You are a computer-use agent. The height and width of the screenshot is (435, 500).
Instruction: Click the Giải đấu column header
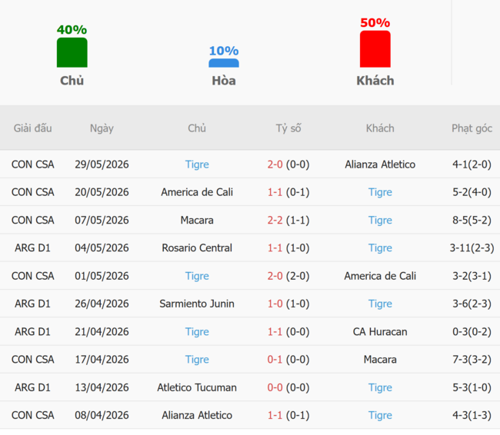[x=32, y=128]
